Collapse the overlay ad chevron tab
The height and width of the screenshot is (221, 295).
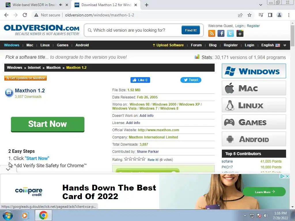pos(8,169)
